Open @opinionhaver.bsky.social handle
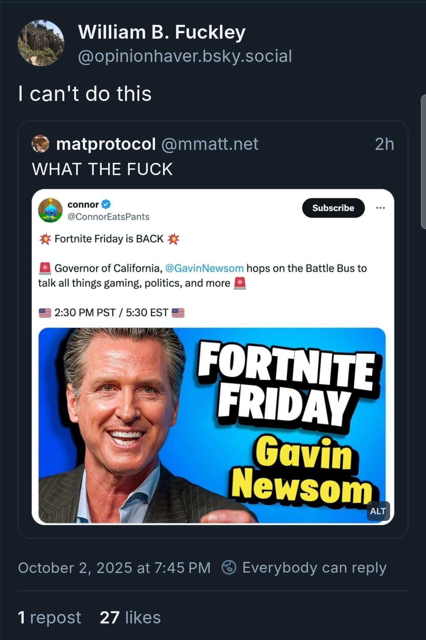 [x=185, y=56]
